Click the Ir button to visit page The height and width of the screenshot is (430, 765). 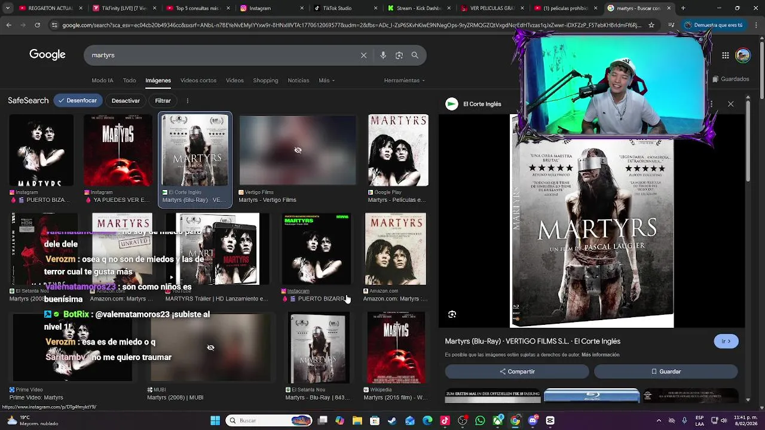(x=726, y=342)
